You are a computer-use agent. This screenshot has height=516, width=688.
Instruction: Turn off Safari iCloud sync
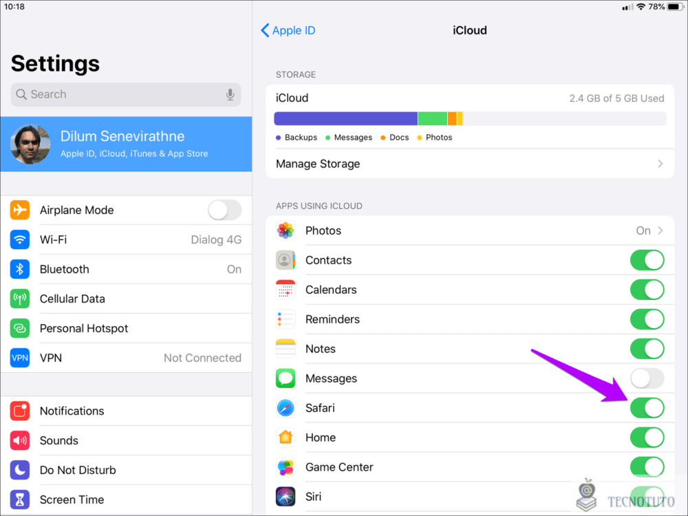[647, 407]
